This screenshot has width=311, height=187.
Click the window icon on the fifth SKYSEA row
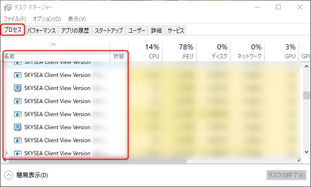18,115
